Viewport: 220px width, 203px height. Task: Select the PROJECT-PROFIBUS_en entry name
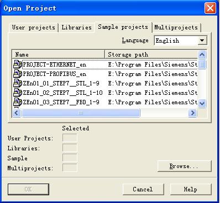(x=55, y=74)
